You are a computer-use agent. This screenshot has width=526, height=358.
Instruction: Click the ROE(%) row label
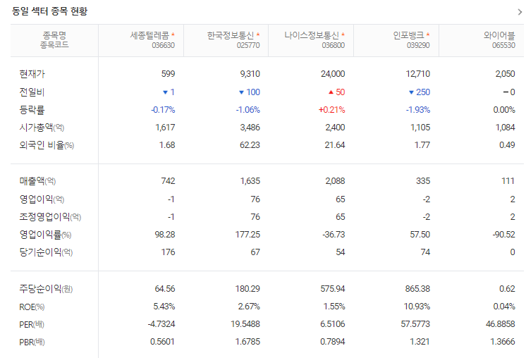pos(32,307)
